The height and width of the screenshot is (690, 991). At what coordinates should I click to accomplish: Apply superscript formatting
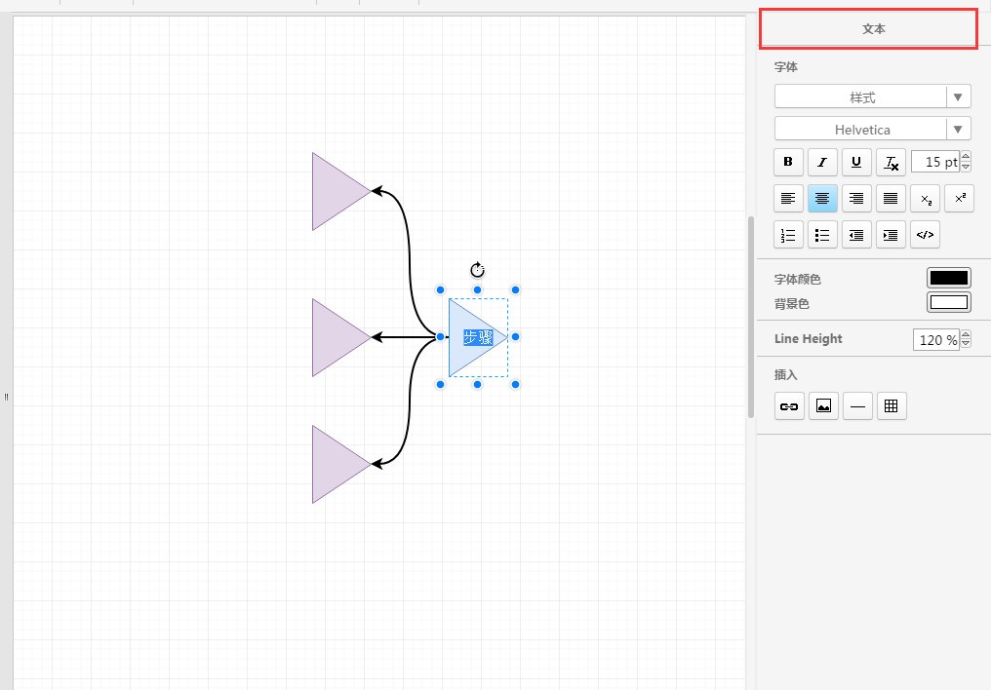pos(960,199)
